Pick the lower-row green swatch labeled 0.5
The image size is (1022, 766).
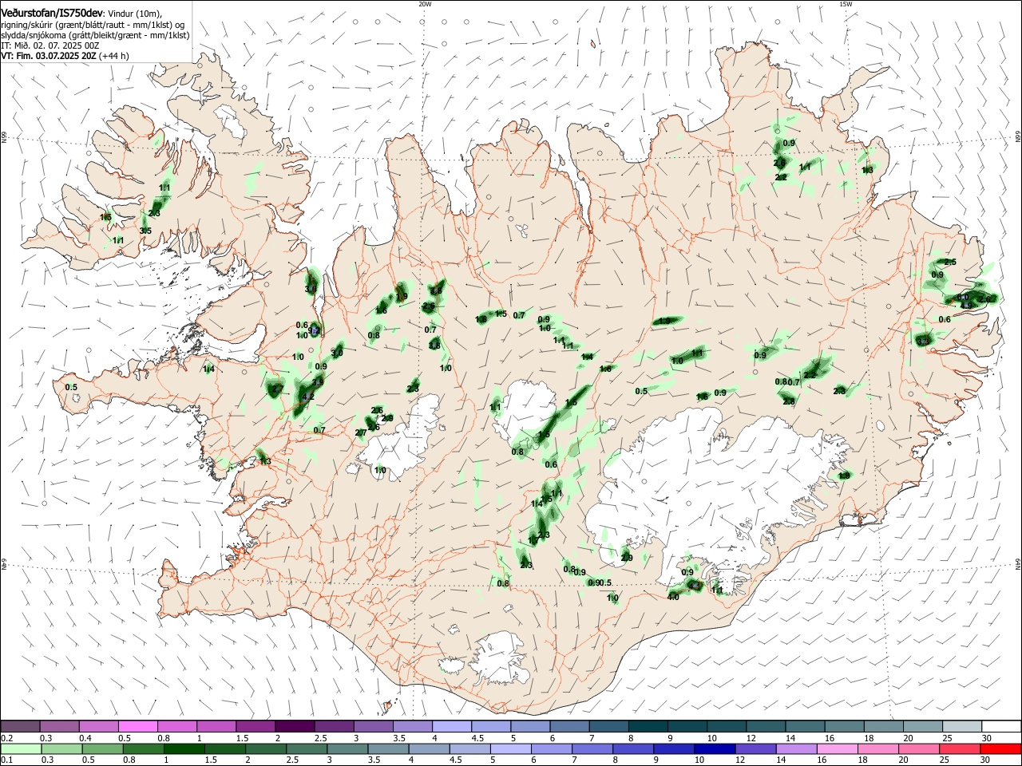102,748
